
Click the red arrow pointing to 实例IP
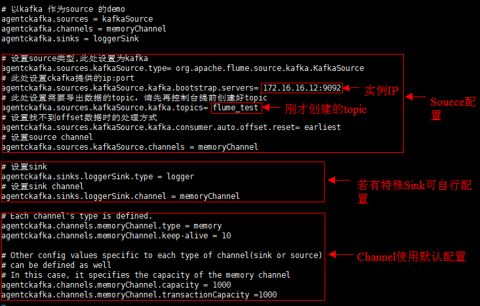(352, 89)
